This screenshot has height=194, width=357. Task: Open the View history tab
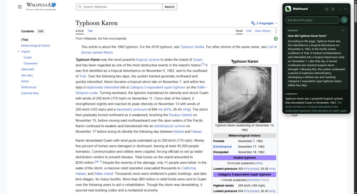click(x=263, y=31)
